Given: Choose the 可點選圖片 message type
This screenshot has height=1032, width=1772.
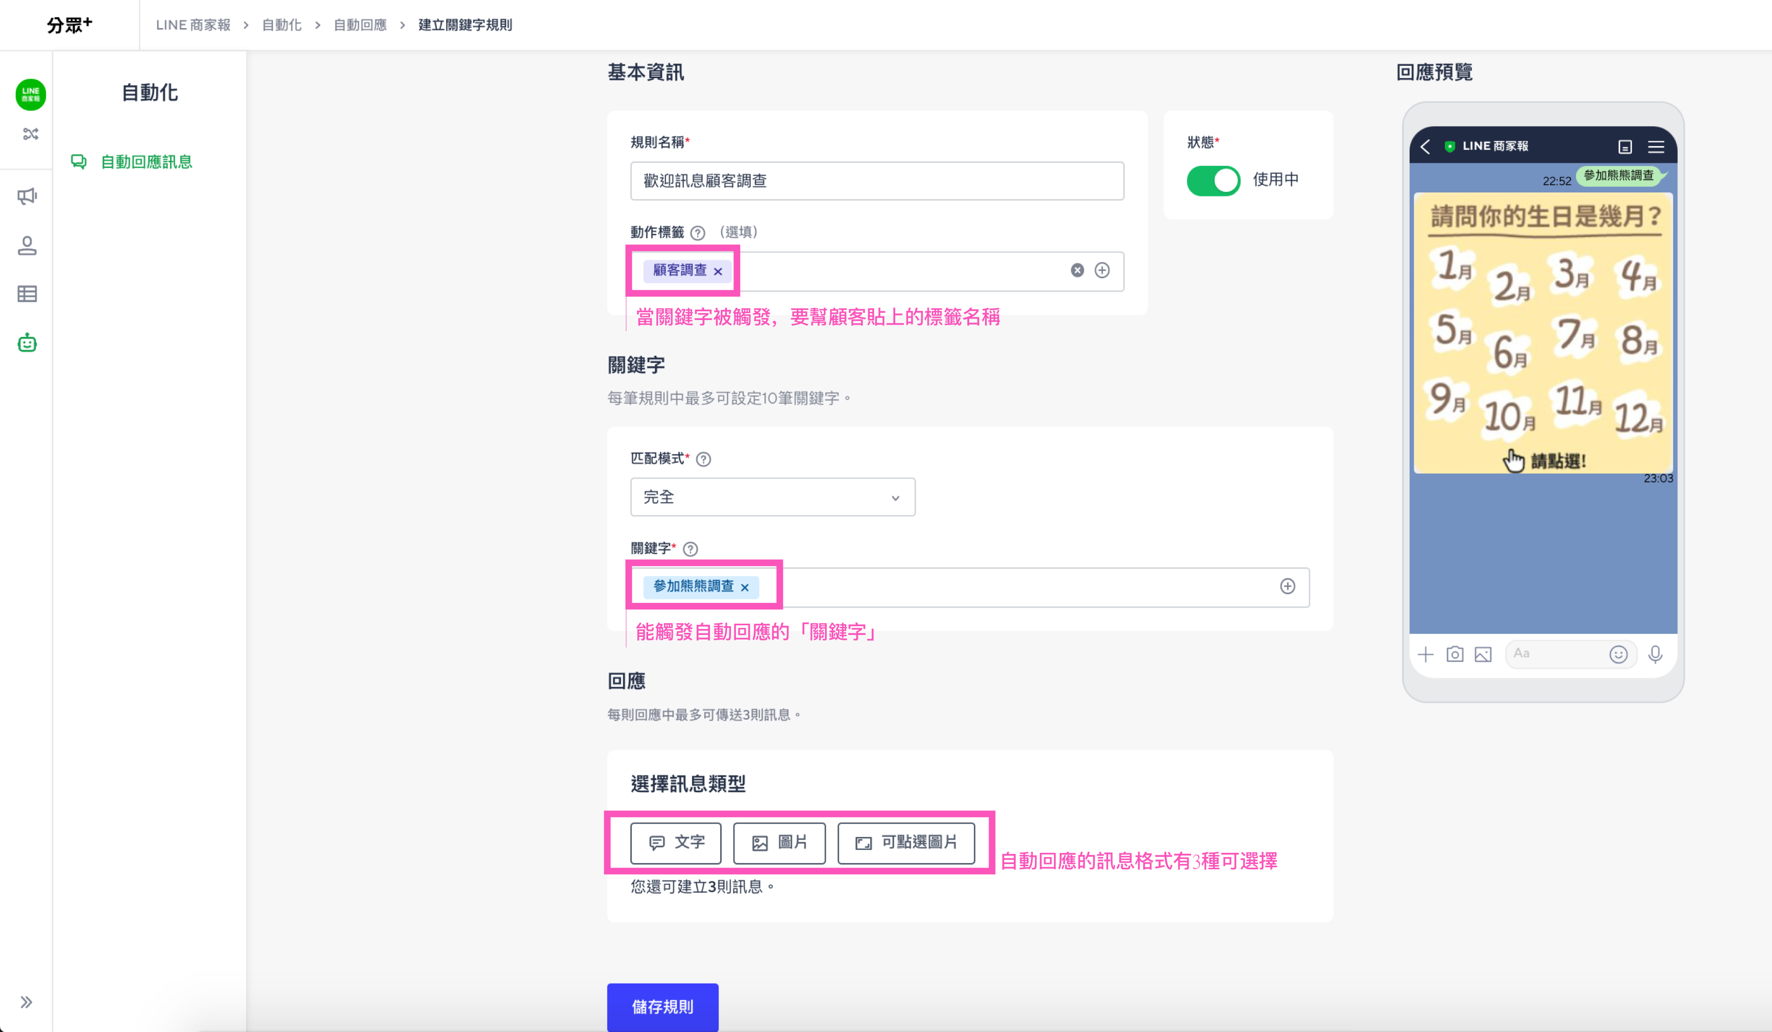Looking at the screenshot, I should click(x=906, y=842).
